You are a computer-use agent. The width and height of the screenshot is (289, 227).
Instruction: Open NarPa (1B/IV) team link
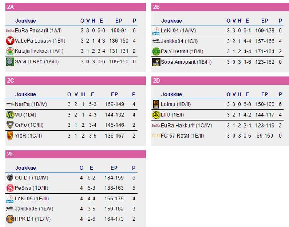31,104
